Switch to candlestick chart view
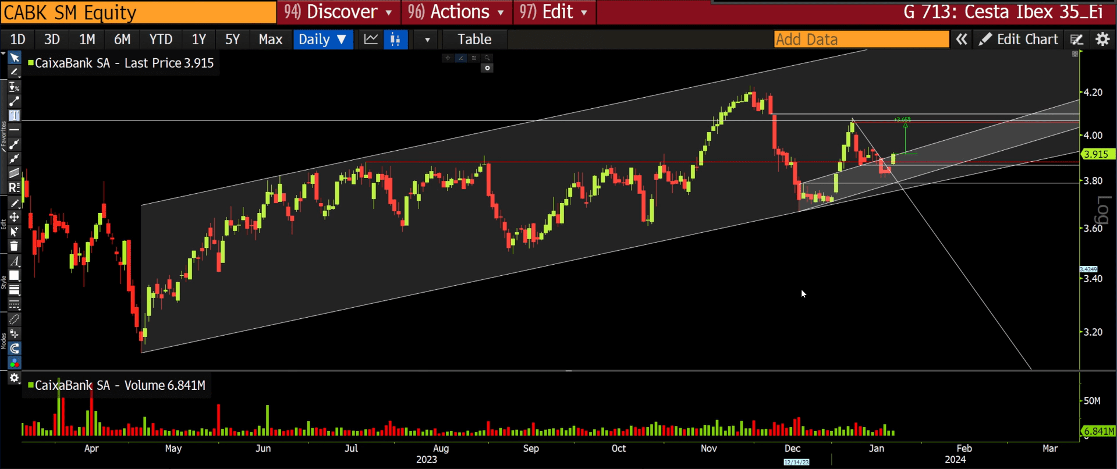1117x469 pixels. click(396, 39)
